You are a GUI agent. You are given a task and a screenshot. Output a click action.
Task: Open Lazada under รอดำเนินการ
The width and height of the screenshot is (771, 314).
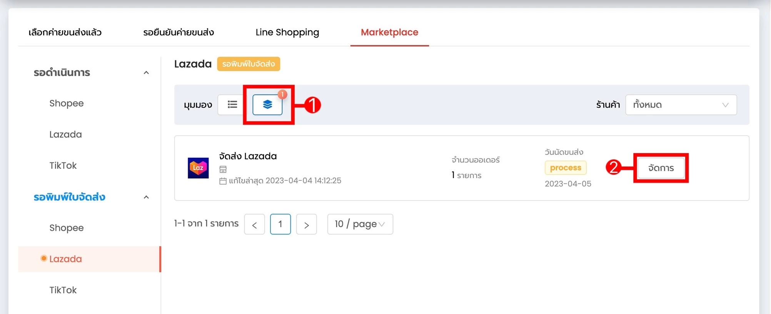(65, 134)
